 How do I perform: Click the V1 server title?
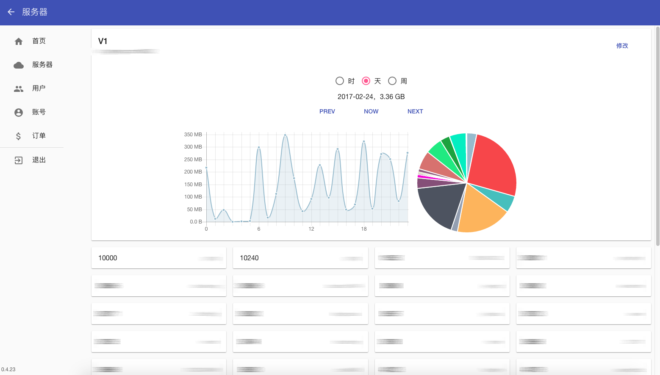click(x=103, y=41)
